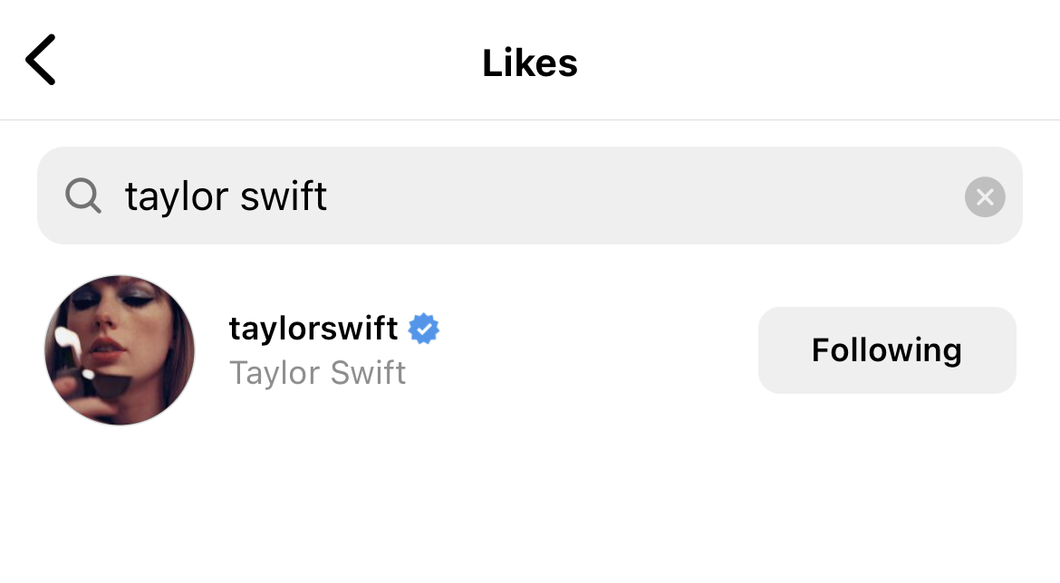This screenshot has height=583, width=1060.
Task: Click the Following button label
Action: pos(886,350)
